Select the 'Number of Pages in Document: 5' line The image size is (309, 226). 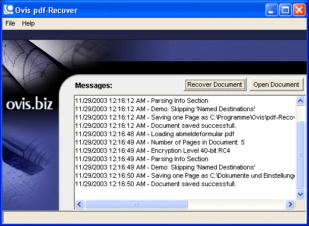pyautogui.click(x=160, y=142)
